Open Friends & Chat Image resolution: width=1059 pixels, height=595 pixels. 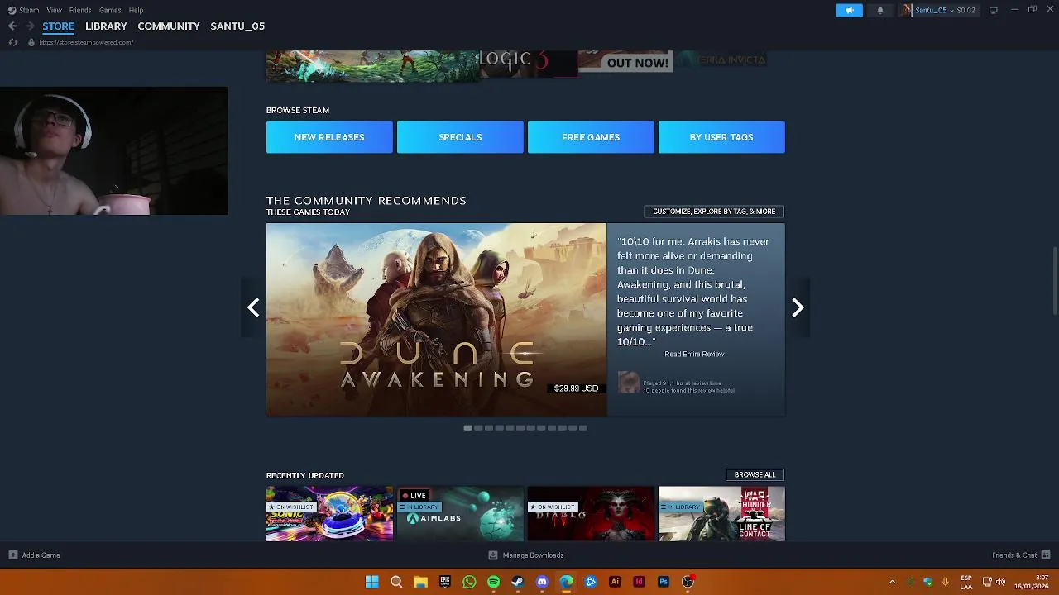click(x=1021, y=555)
